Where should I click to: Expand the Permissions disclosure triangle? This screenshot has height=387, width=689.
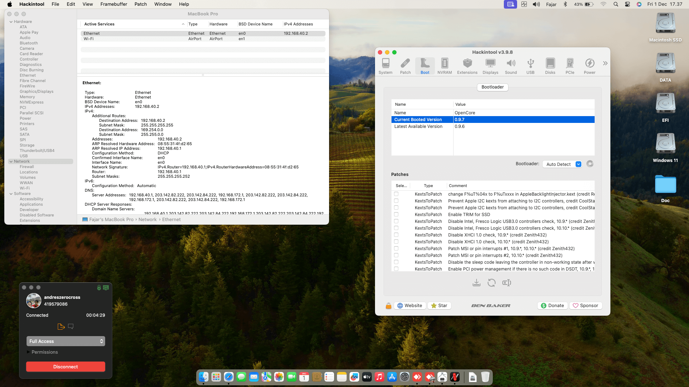[x=28, y=352]
